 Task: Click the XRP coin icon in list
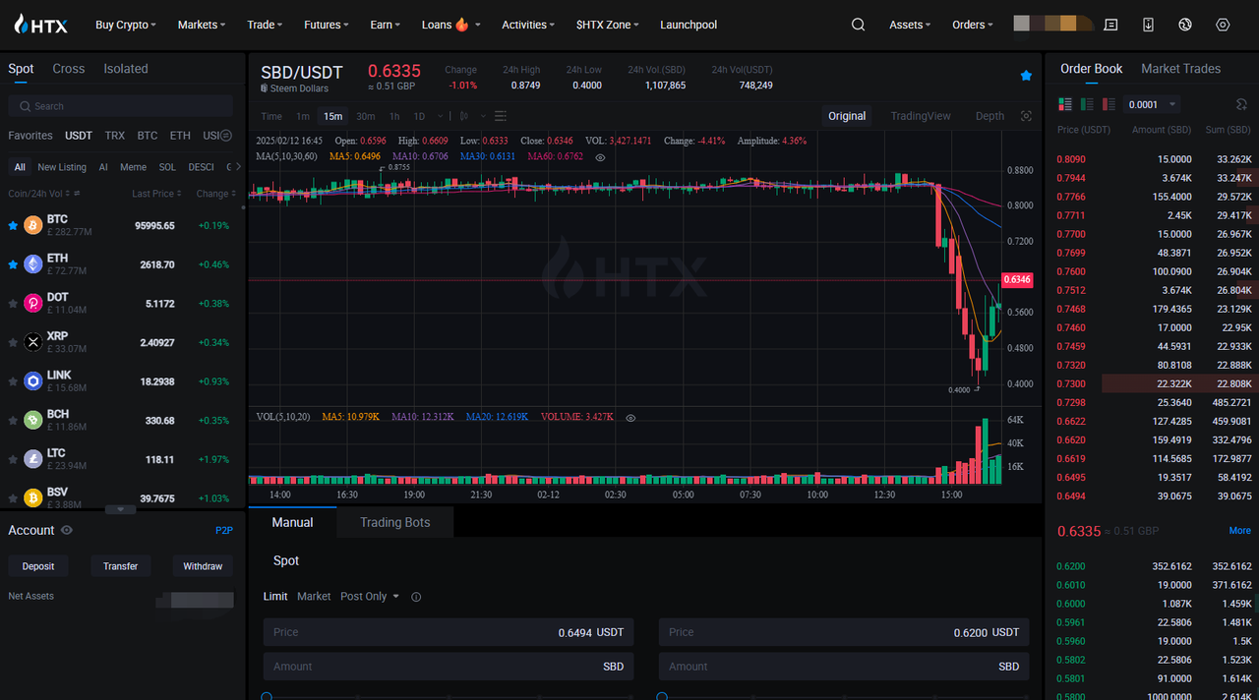point(33,342)
